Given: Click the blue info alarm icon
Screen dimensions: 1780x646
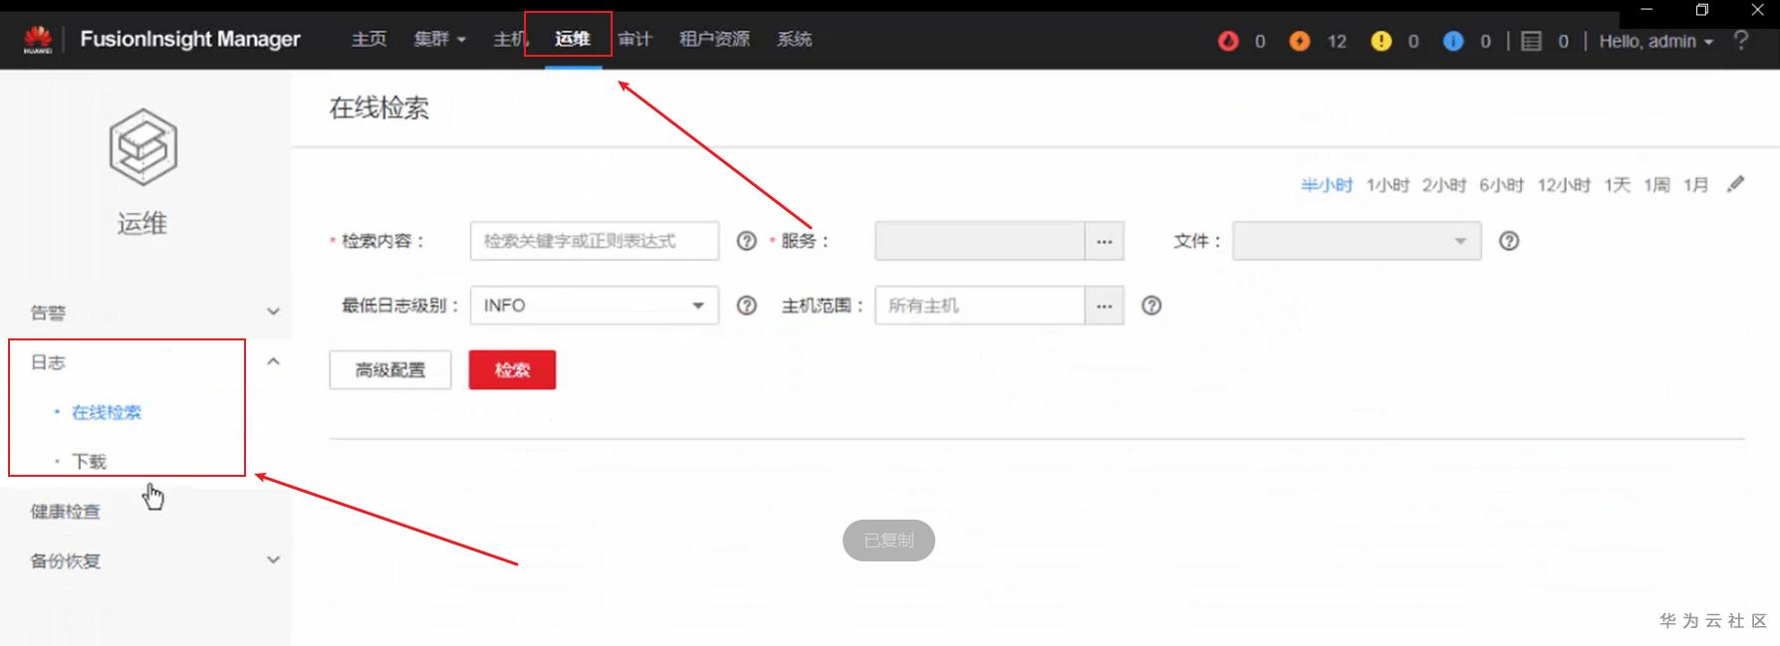Looking at the screenshot, I should coord(1453,41).
